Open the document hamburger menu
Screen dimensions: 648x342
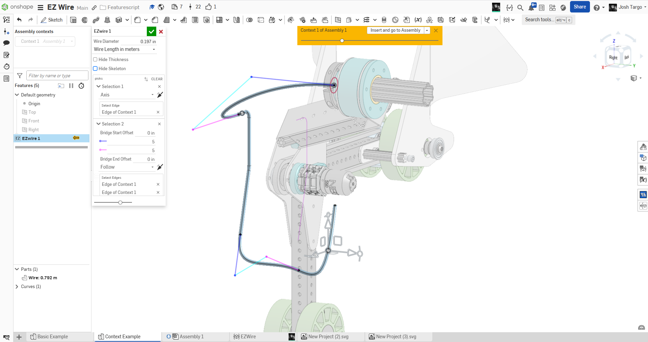[x=40, y=7]
